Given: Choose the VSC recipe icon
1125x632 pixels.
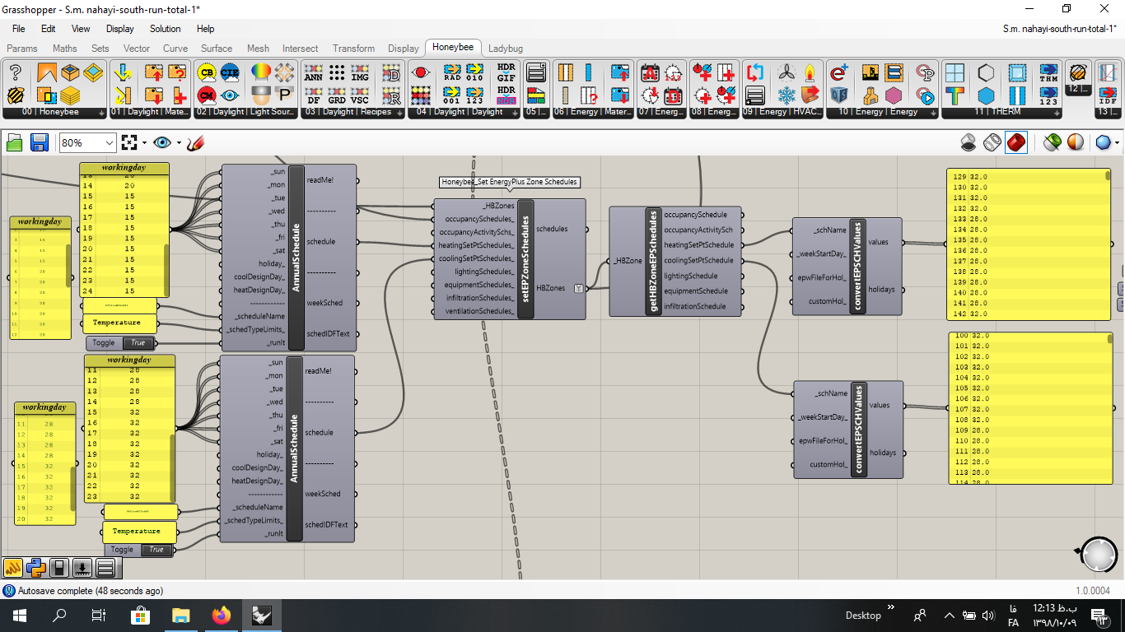Looking at the screenshot, I should [360, 94].
